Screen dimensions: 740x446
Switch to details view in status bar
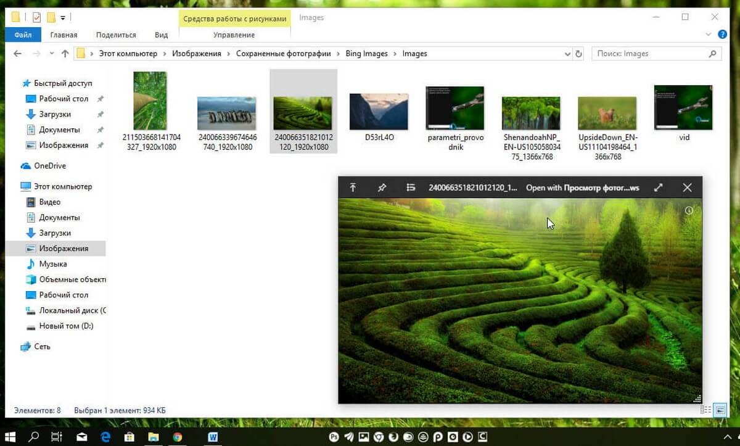click(x=705, y=410)
